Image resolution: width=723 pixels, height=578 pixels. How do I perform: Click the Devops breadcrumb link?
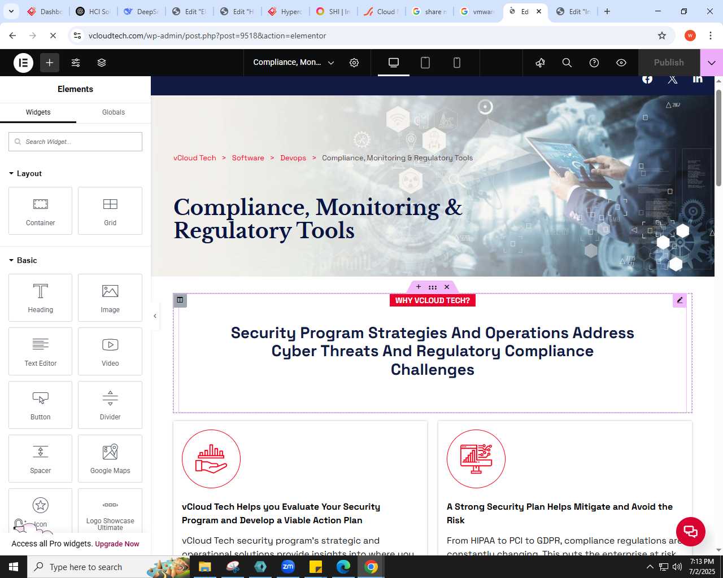point(293,158)
